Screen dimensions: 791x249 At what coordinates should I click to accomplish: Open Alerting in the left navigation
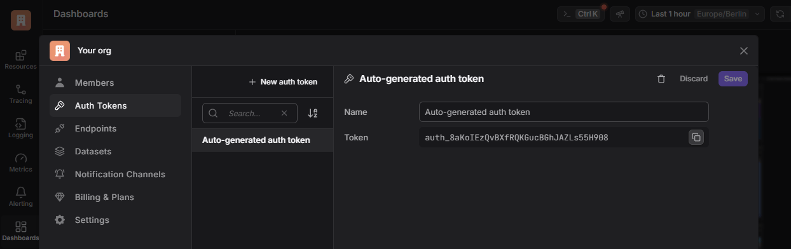pos(21,197)
